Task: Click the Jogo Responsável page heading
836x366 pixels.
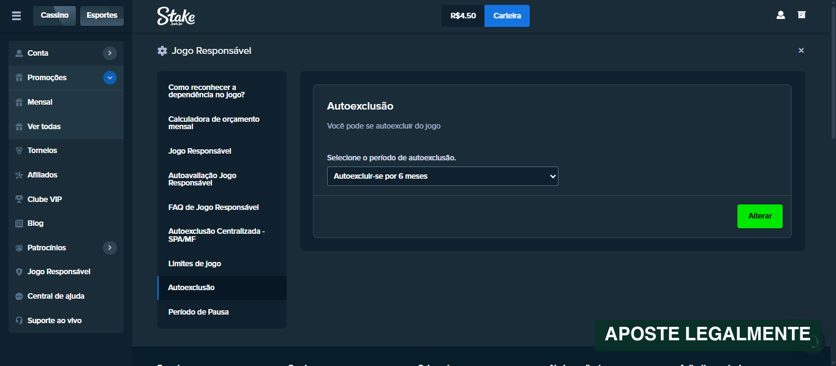Action: (211, 51)
